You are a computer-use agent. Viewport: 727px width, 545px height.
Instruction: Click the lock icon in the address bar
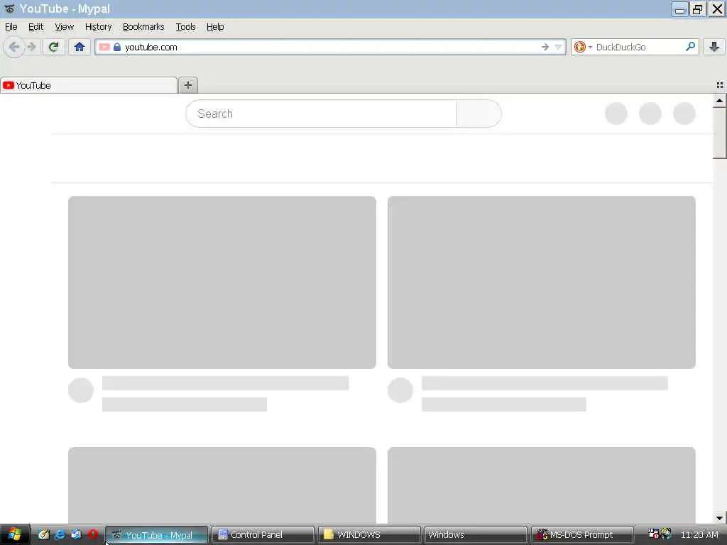click(x=117, y=47)
